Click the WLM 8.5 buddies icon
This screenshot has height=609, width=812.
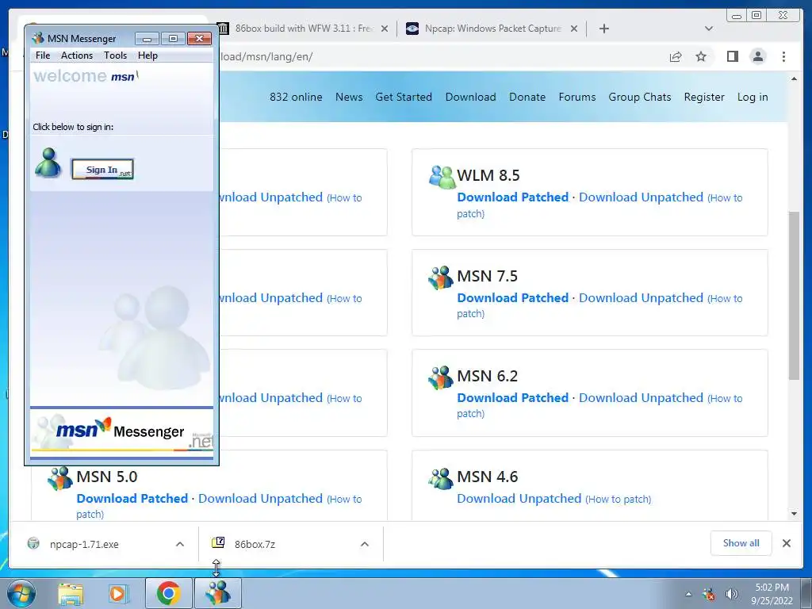(441, 177)
